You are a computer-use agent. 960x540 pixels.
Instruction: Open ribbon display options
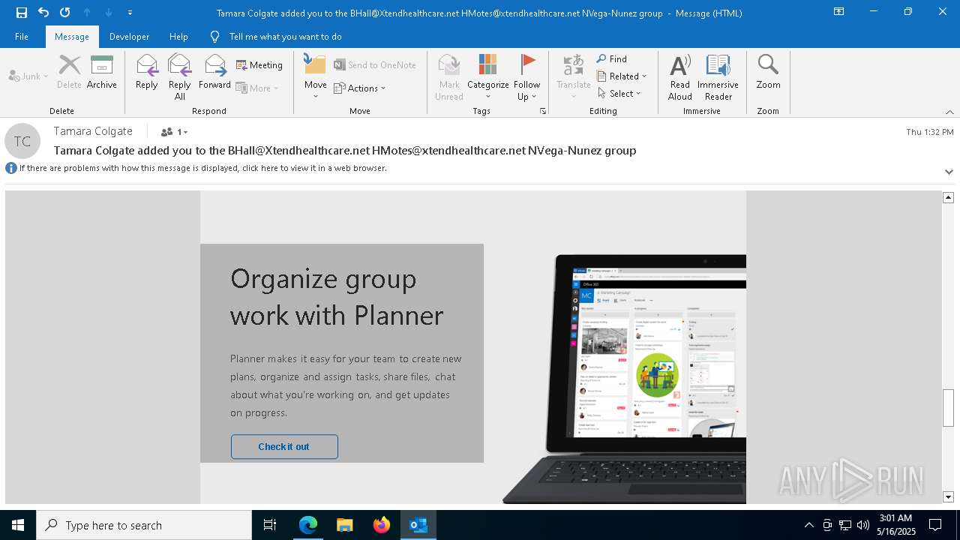point(839,12)
